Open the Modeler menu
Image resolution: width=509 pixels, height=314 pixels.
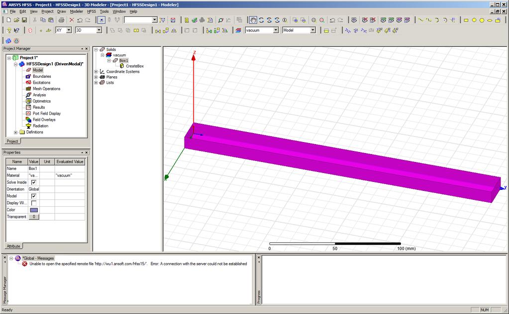pos(76,11)
